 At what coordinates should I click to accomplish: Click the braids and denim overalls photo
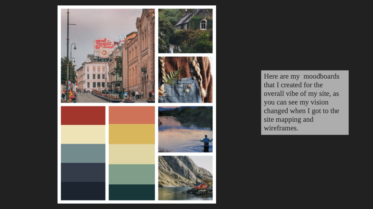pos(185,80)
